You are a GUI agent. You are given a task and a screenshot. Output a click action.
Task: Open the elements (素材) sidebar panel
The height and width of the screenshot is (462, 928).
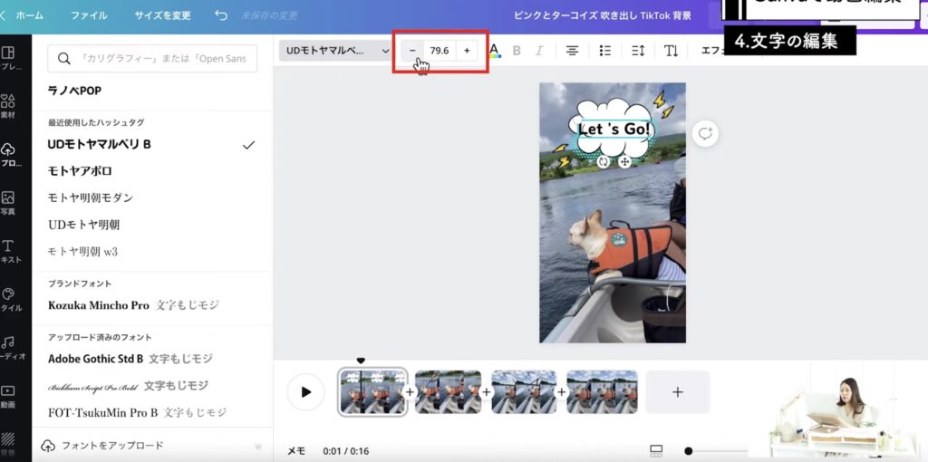(9, 107)
